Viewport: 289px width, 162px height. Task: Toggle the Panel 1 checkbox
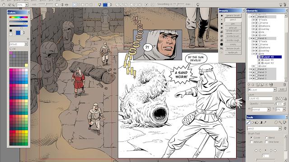click(256, 79)
